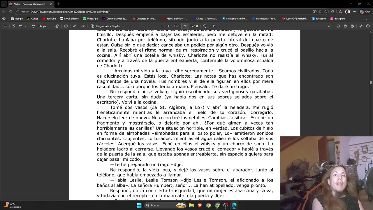The height and width of the screenshot is (210, 373).
Task: Reload the current page
Action: click(11, 12)
